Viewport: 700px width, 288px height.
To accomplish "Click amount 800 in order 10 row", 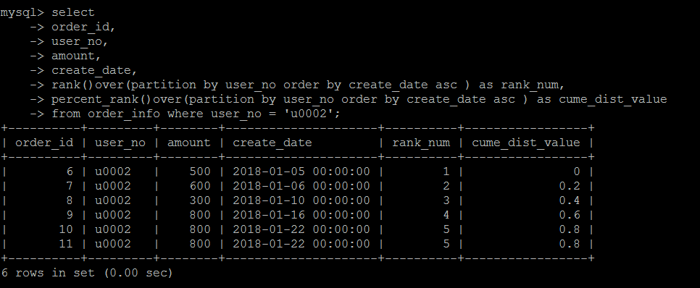I will pyautogui.click(x=199, y=229).
